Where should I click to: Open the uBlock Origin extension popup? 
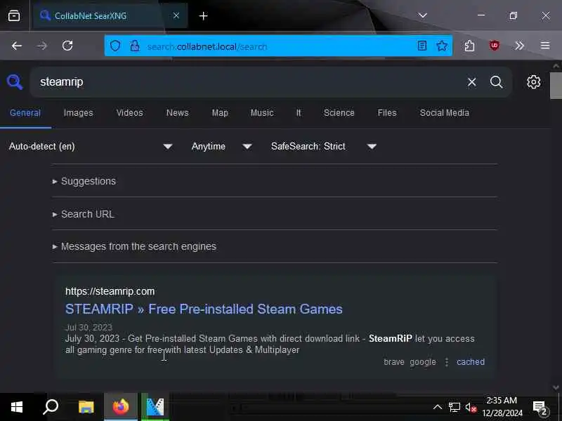pos(495,46)
